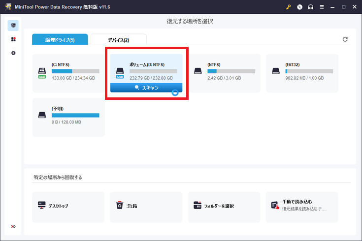Recover from デスクトップ location
This screenshot has height=241, width=362.
(68, 206)
